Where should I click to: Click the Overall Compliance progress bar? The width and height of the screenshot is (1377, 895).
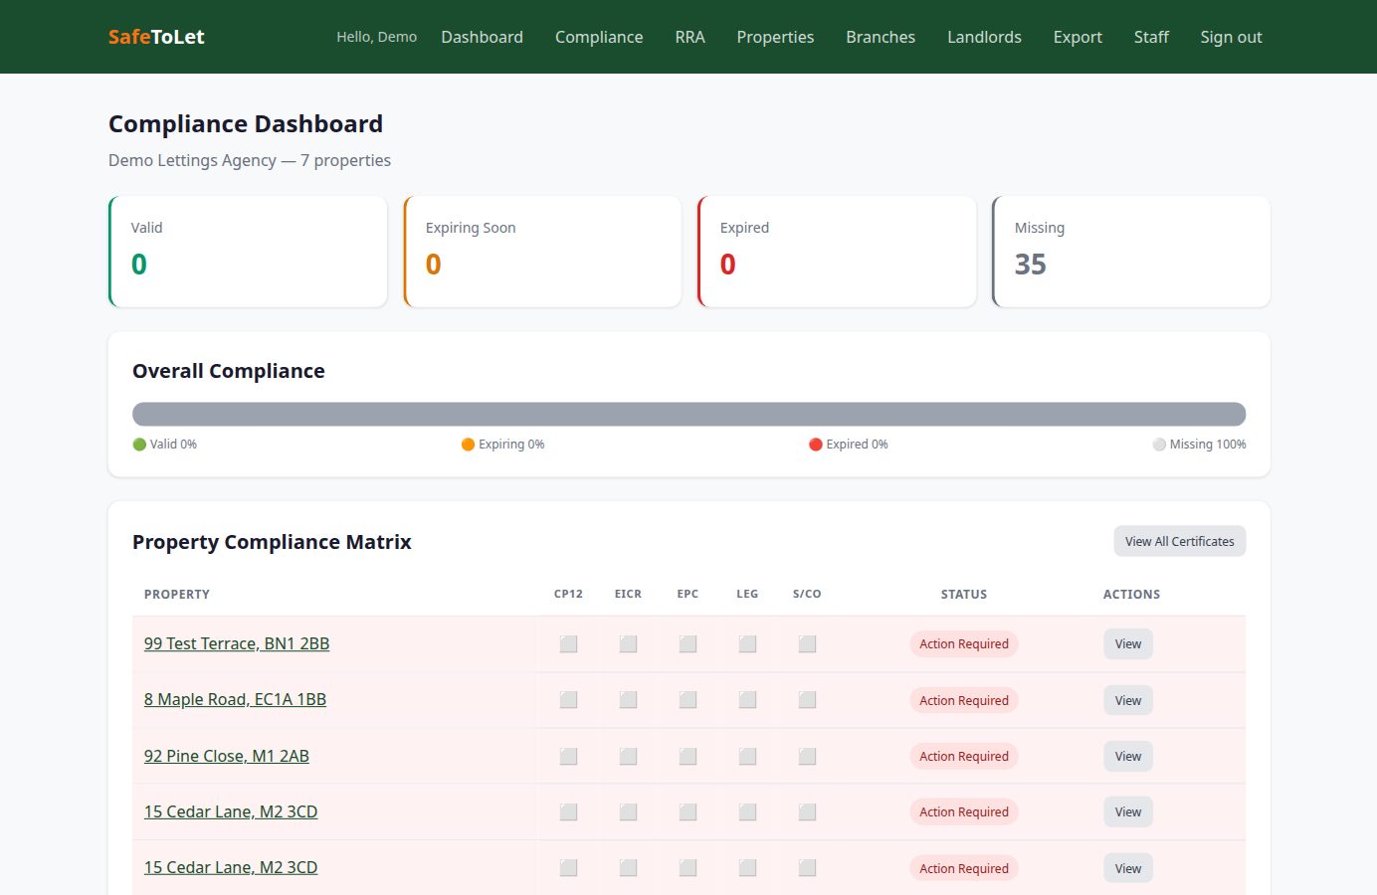pyautogui.click(x=688, y=414)
